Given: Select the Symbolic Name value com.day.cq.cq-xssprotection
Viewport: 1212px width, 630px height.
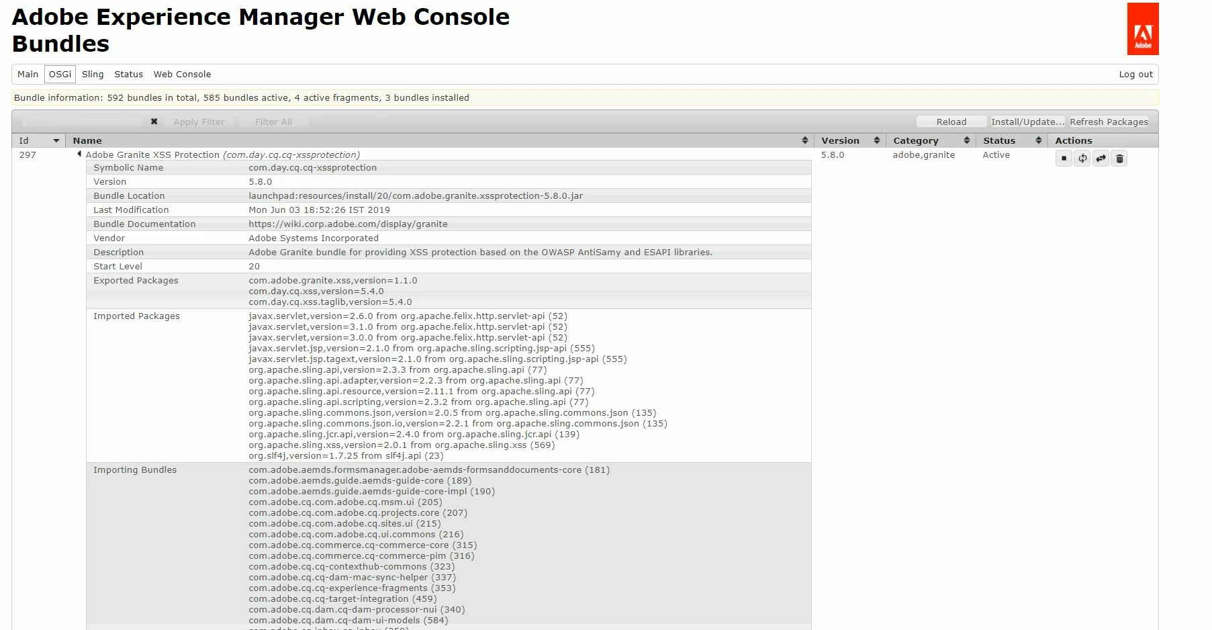Looking at the screenshot, I should pos(312,167).
